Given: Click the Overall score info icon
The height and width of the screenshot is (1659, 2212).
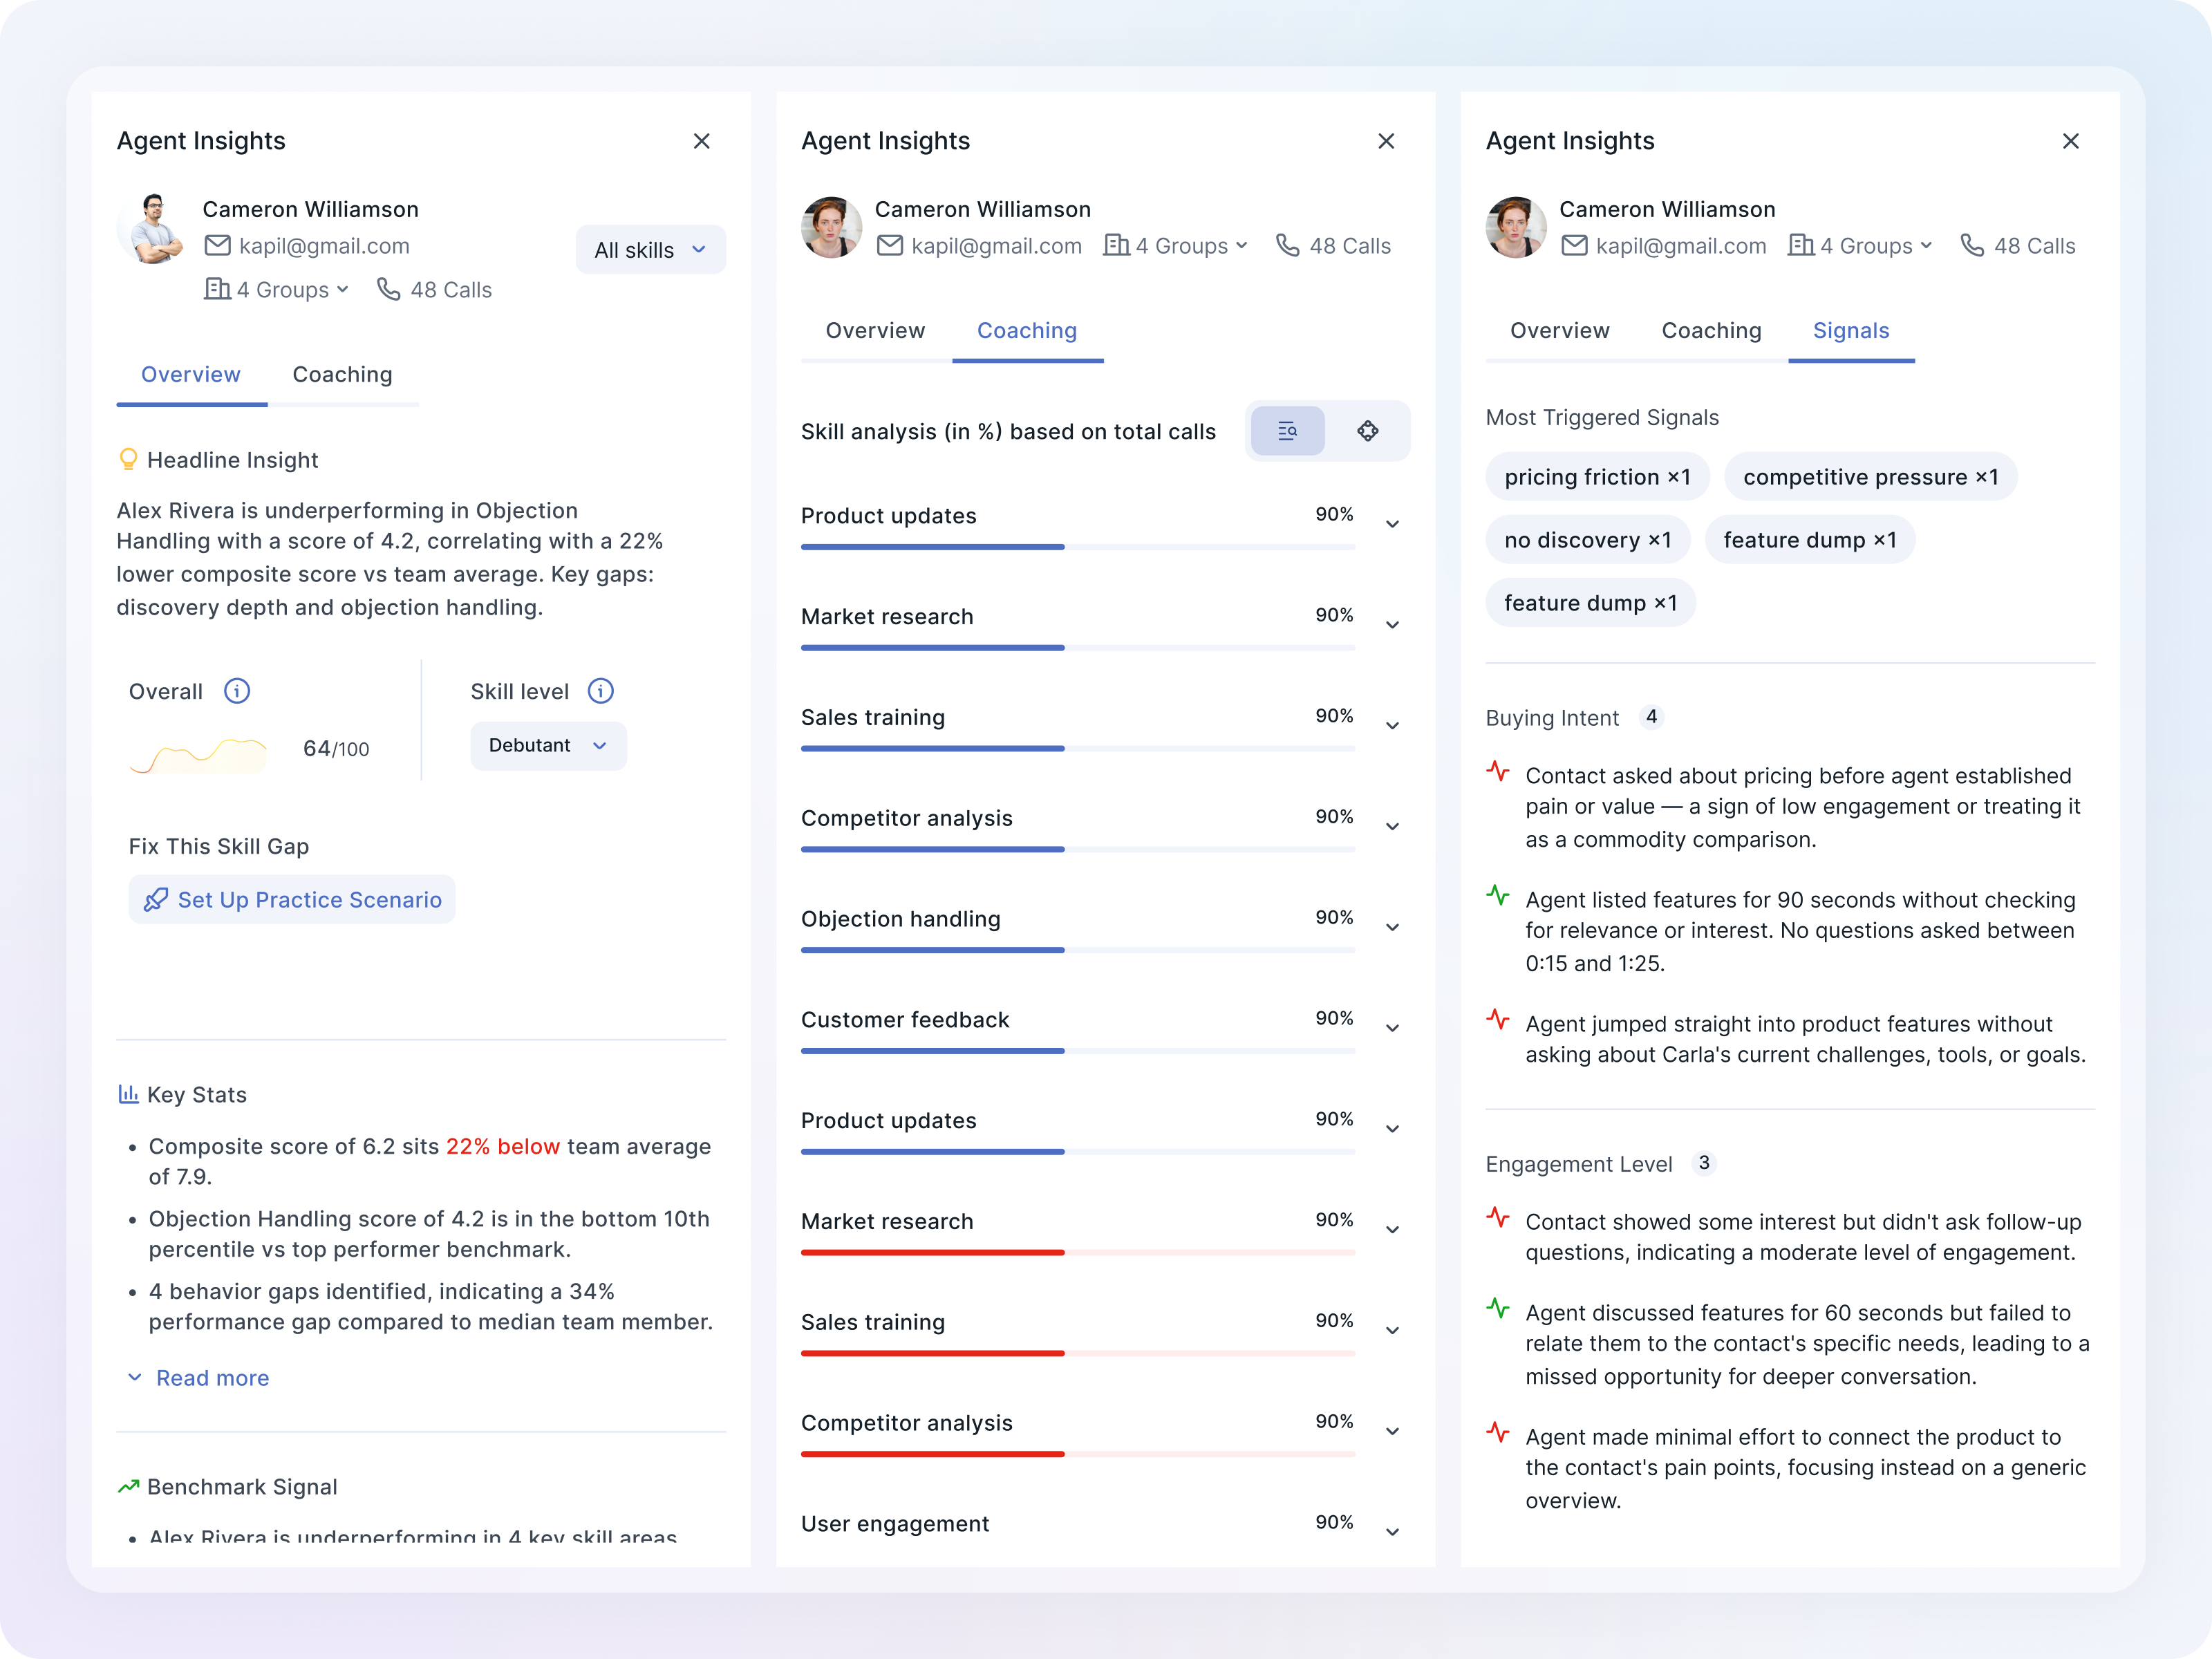Looking at the screenshot, I should coord(237,691).
